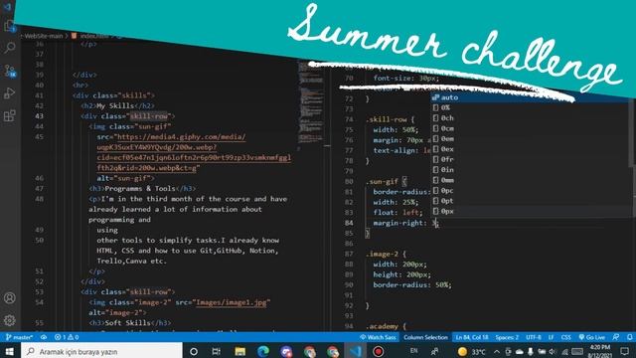Open Source Control view in activity bar
This screenshot has height=358, width=636.
tap(10, 71)
